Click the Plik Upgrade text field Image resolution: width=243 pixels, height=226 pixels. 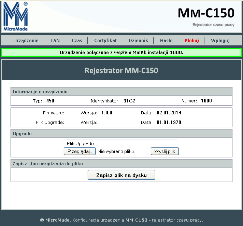pyautogui.click(x=121, y=143)
